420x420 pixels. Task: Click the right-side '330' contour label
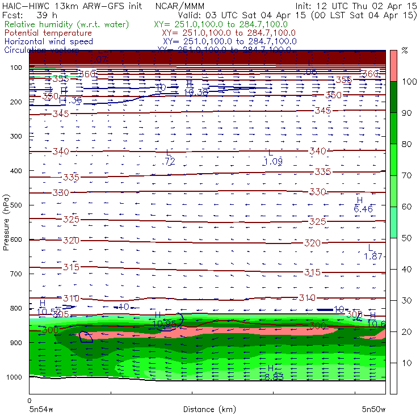click(x=318, y=192)
